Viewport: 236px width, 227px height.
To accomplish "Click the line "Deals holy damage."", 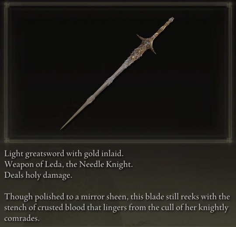I will [x=38, y=175].
